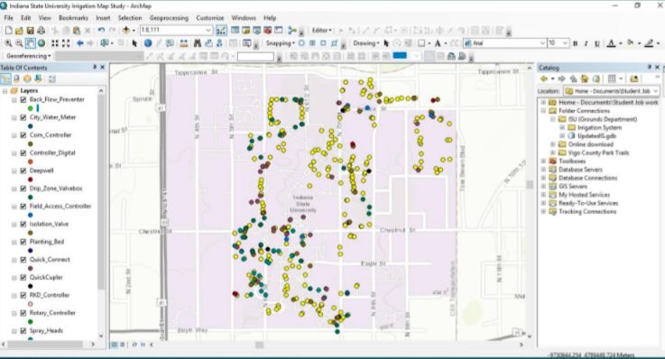665x359 pixels.
Task: Create a new map document
Action: (8, 31)
